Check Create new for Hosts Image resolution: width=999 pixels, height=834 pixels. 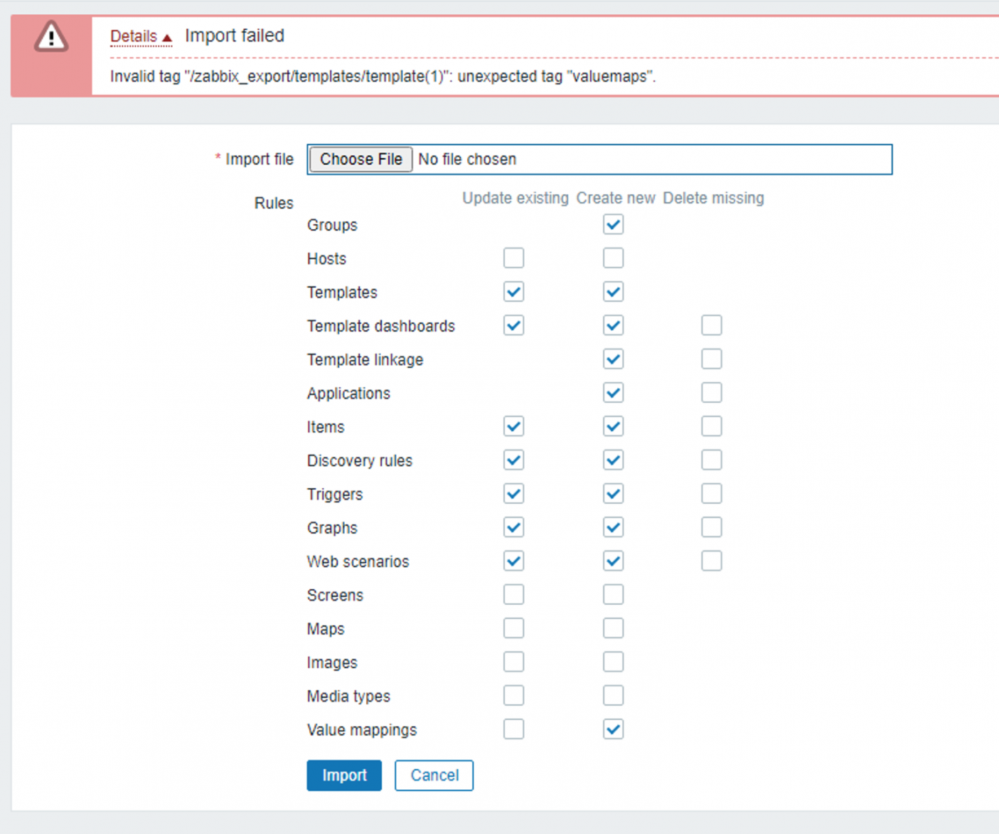tap(613, 258)
